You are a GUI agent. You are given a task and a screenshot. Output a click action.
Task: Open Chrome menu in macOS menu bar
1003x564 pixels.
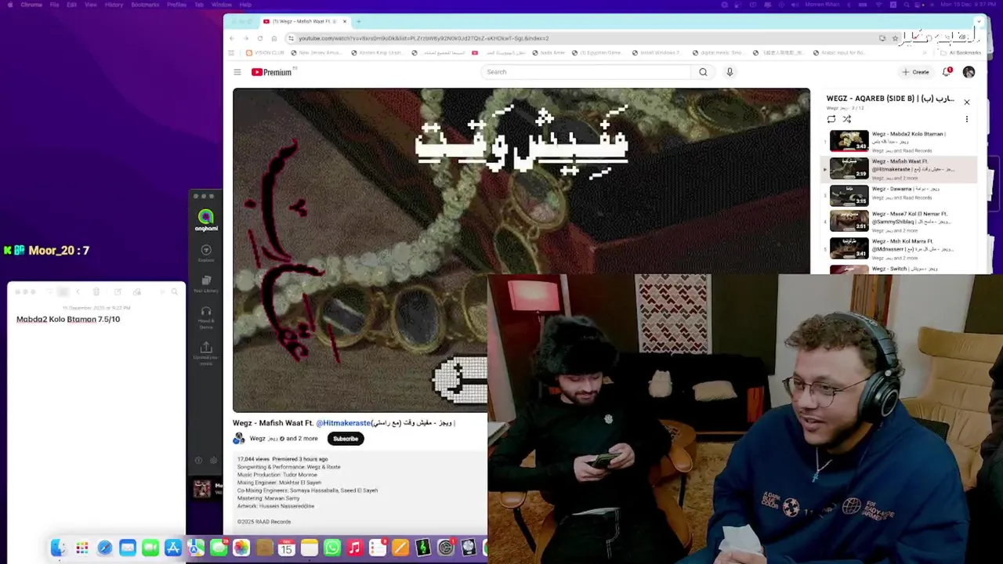(x=31, y=5)
